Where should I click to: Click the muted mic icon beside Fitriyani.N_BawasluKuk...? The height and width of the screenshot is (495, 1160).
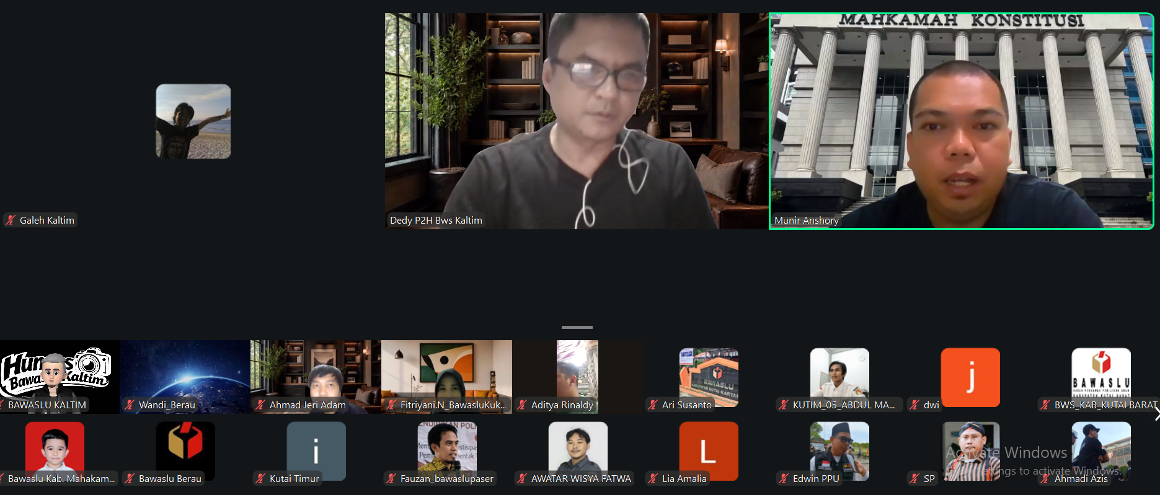(391, 405)
